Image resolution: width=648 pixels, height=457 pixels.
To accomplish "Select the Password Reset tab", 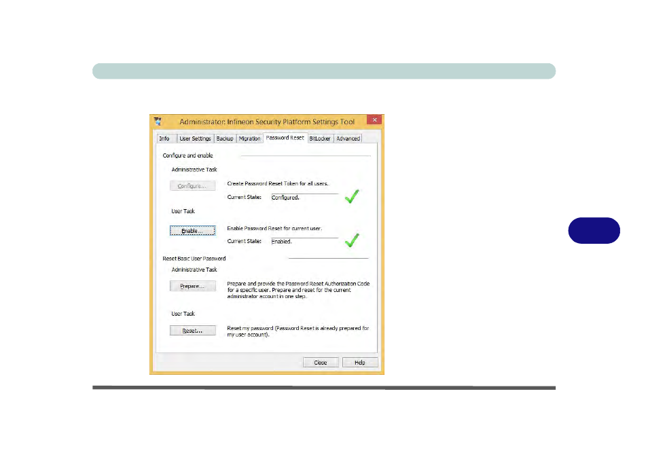I will click(x=285, y=138).
